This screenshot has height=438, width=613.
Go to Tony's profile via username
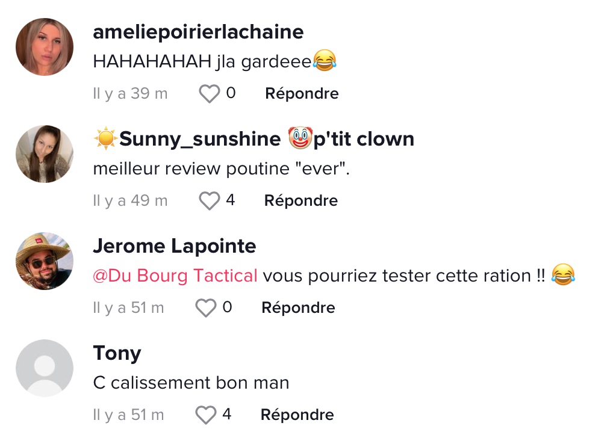tap(117, 353)
